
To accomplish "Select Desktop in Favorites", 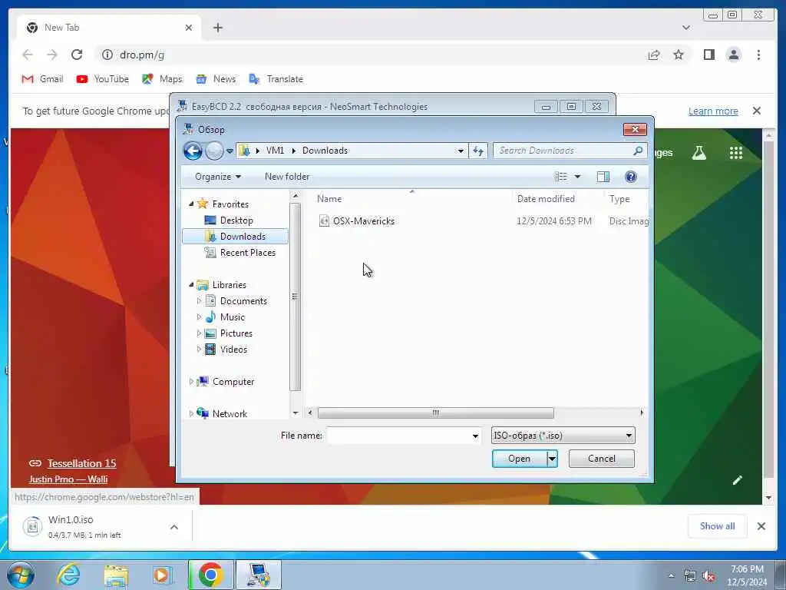I will [x=236, y=220].
